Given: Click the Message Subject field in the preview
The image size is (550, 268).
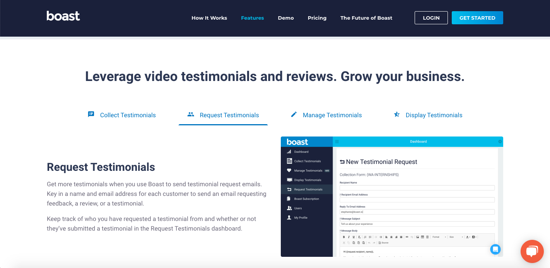Looking at the screenshot, I should [417, 224].
